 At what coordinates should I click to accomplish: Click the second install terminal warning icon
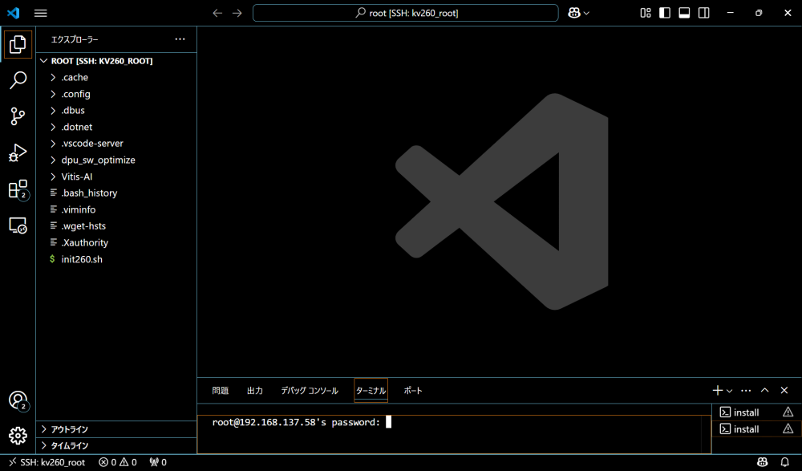[x=788, y=429]
